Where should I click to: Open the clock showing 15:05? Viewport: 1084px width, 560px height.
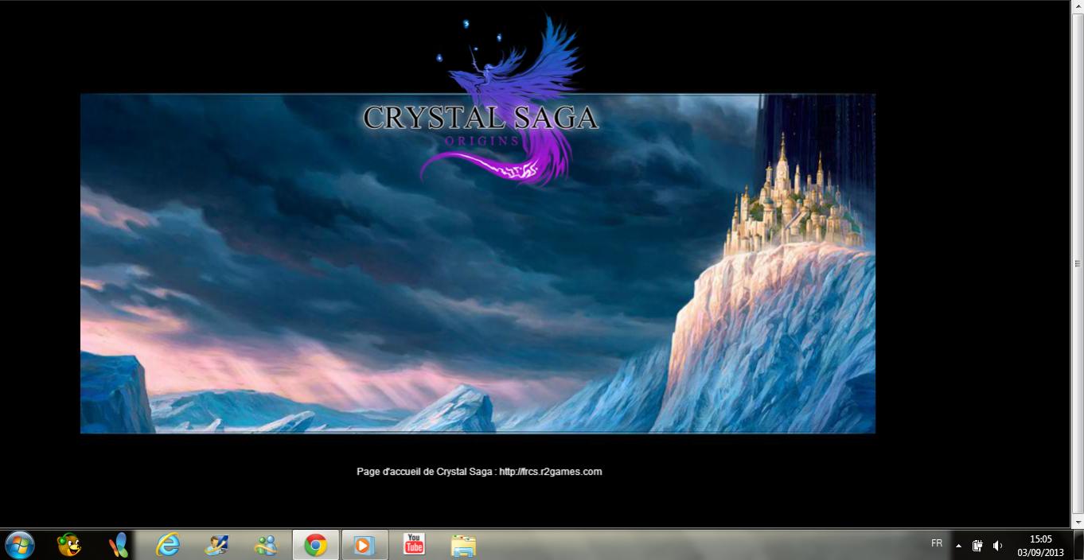pyautogui.click(x=1040, y=545)
